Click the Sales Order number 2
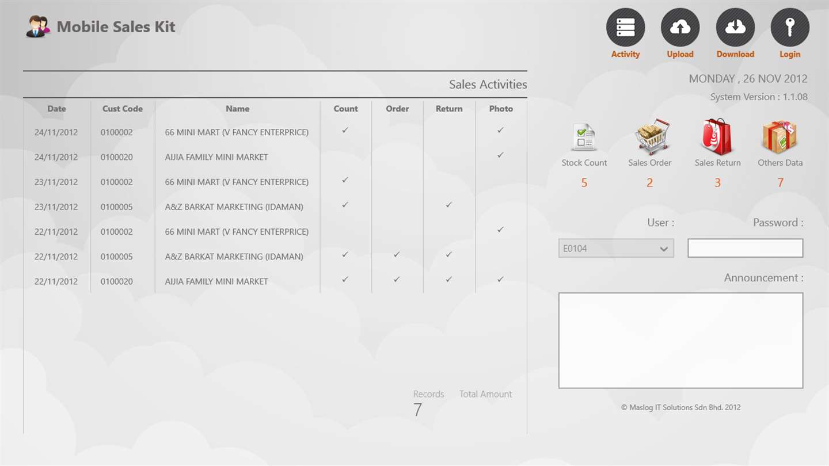The width and height of the screenshot is (829, 466). (649, 183)
